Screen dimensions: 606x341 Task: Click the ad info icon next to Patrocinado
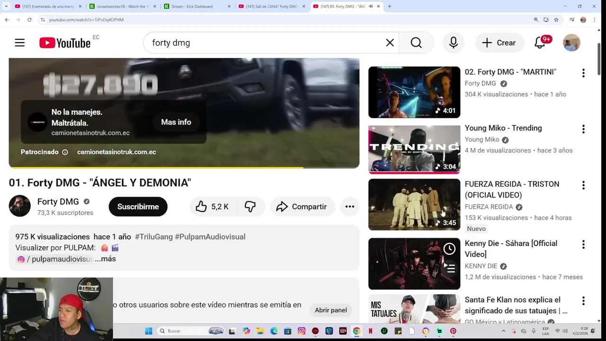(65, 152)
